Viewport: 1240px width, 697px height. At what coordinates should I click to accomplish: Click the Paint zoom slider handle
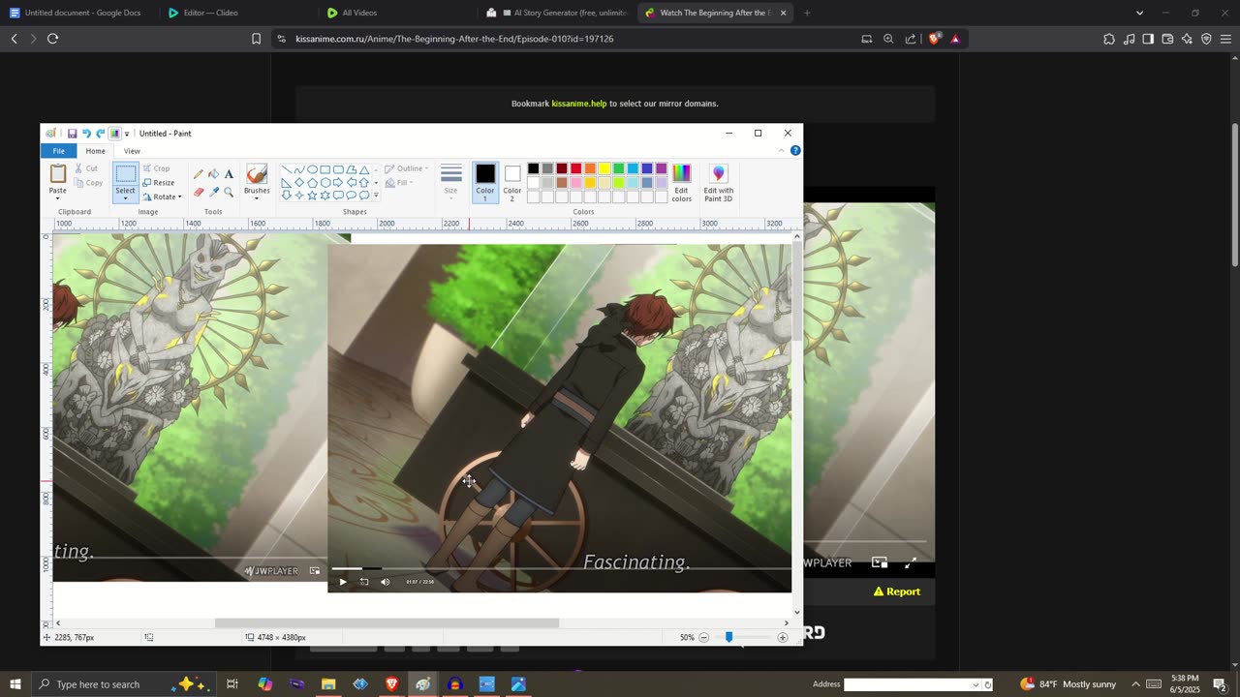point(729,637)
